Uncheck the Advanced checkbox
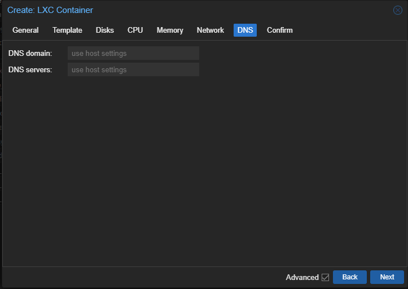This screenshot has height=289, width=408. coord(325,277)
